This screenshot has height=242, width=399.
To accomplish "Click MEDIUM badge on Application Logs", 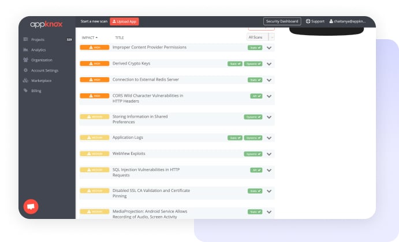I will pyautogui.click(x=95, y=138).
